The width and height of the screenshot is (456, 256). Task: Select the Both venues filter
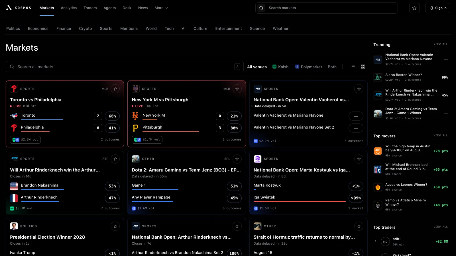332,67
